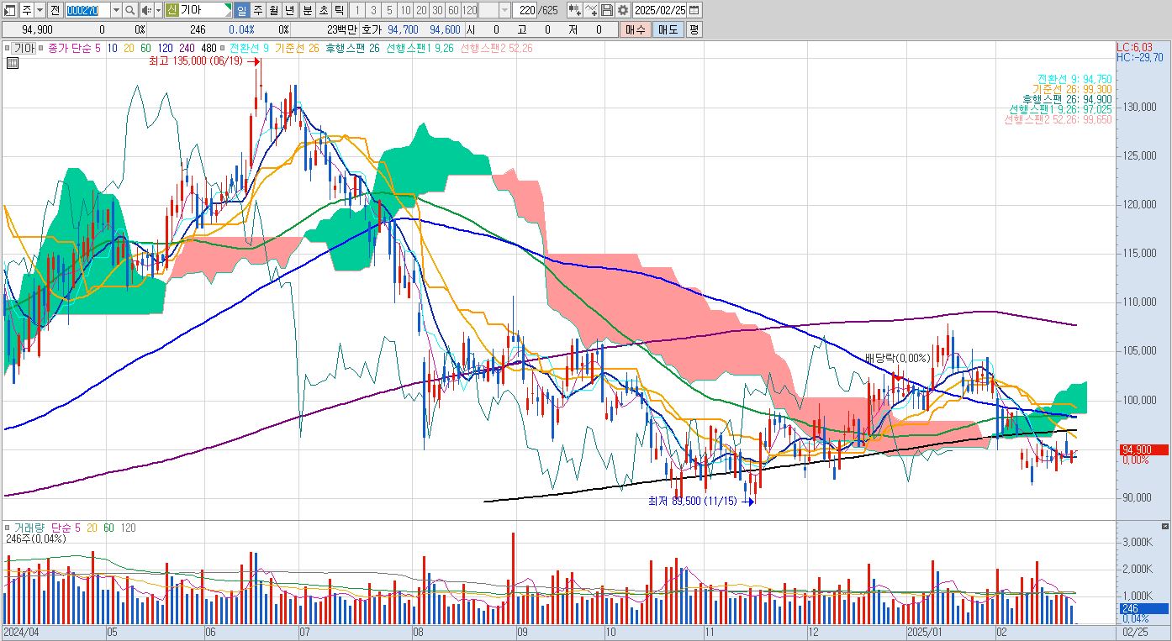Click the grid table icon below 기아 legend
1172x641 pixels.
point(12,62)
